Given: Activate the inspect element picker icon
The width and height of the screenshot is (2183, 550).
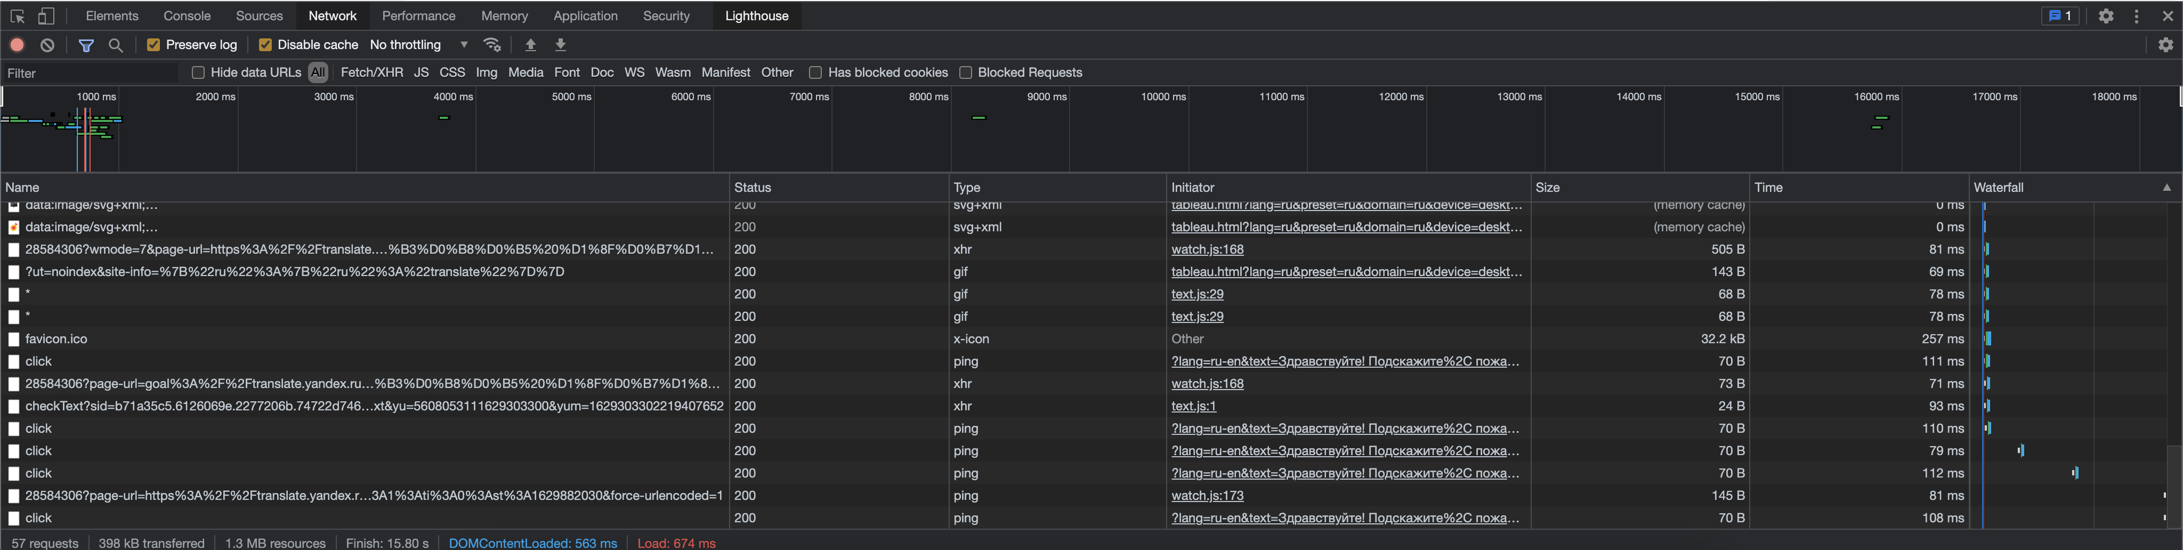Looking at the screenshot, I should pos(17,16).
